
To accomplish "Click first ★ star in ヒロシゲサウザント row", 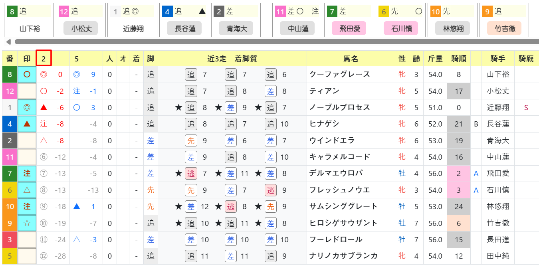I will coord(179,223).
